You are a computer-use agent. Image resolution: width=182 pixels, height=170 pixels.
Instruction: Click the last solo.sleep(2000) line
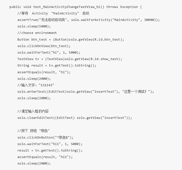click(34, 163)
